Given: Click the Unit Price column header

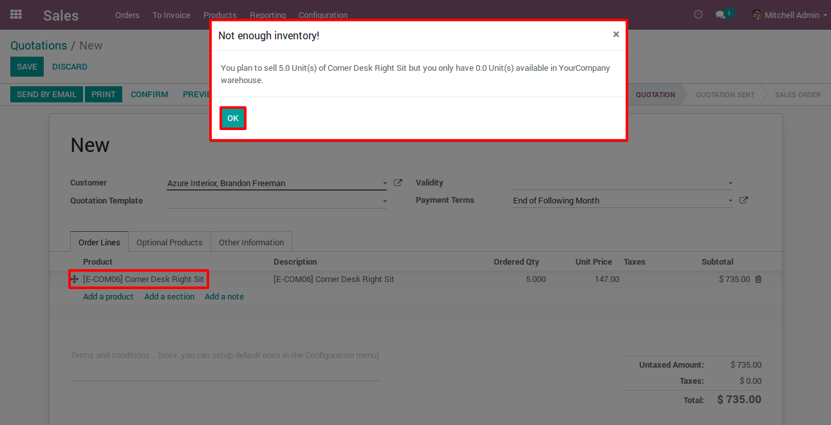Looking at the screenshot, I should [593, 262].
